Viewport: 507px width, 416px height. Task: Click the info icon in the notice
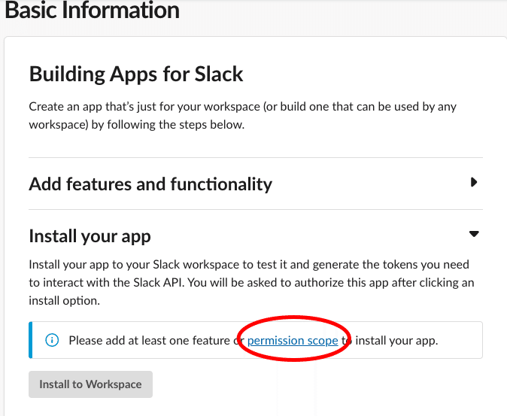click(53, 340)
